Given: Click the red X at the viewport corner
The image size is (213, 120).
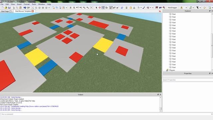Looking at the screenshot, I should (x=160, y=11).
